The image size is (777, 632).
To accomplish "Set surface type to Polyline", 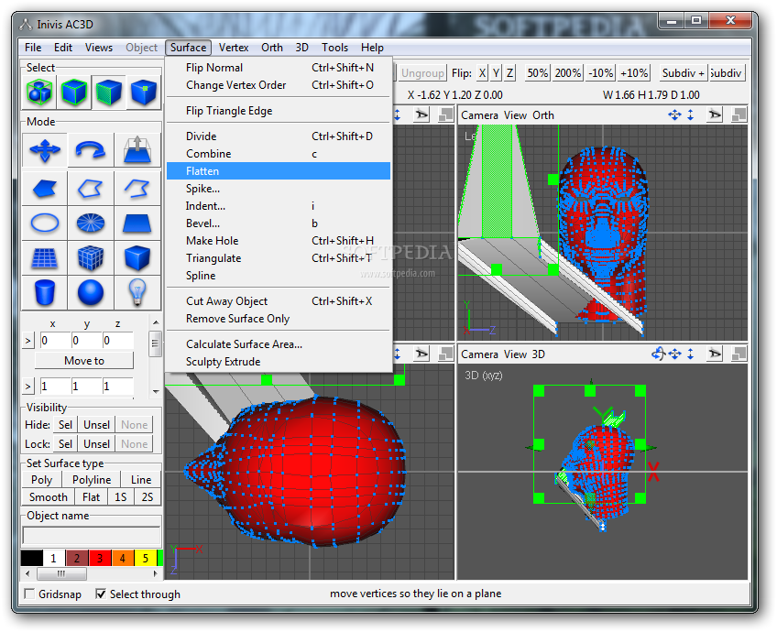I will (92, 479).
